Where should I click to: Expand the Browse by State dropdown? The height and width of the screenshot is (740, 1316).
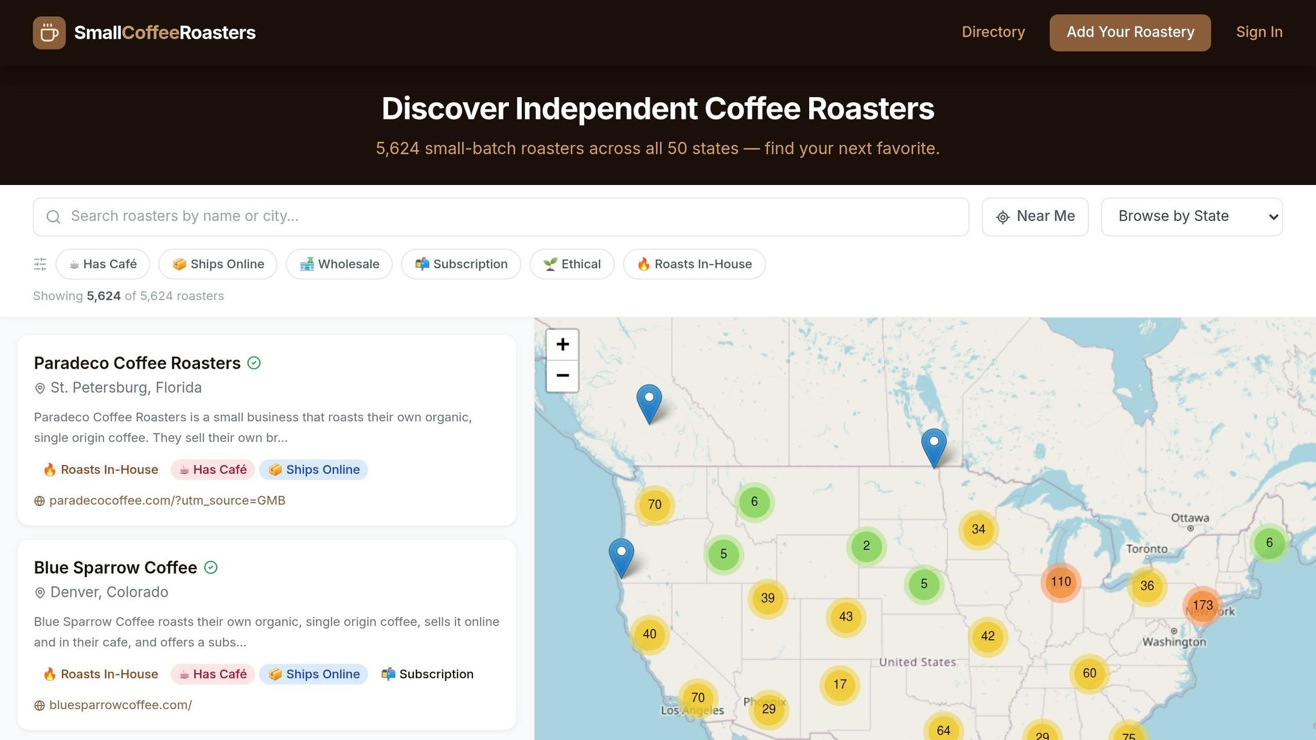pos(1192,216)
